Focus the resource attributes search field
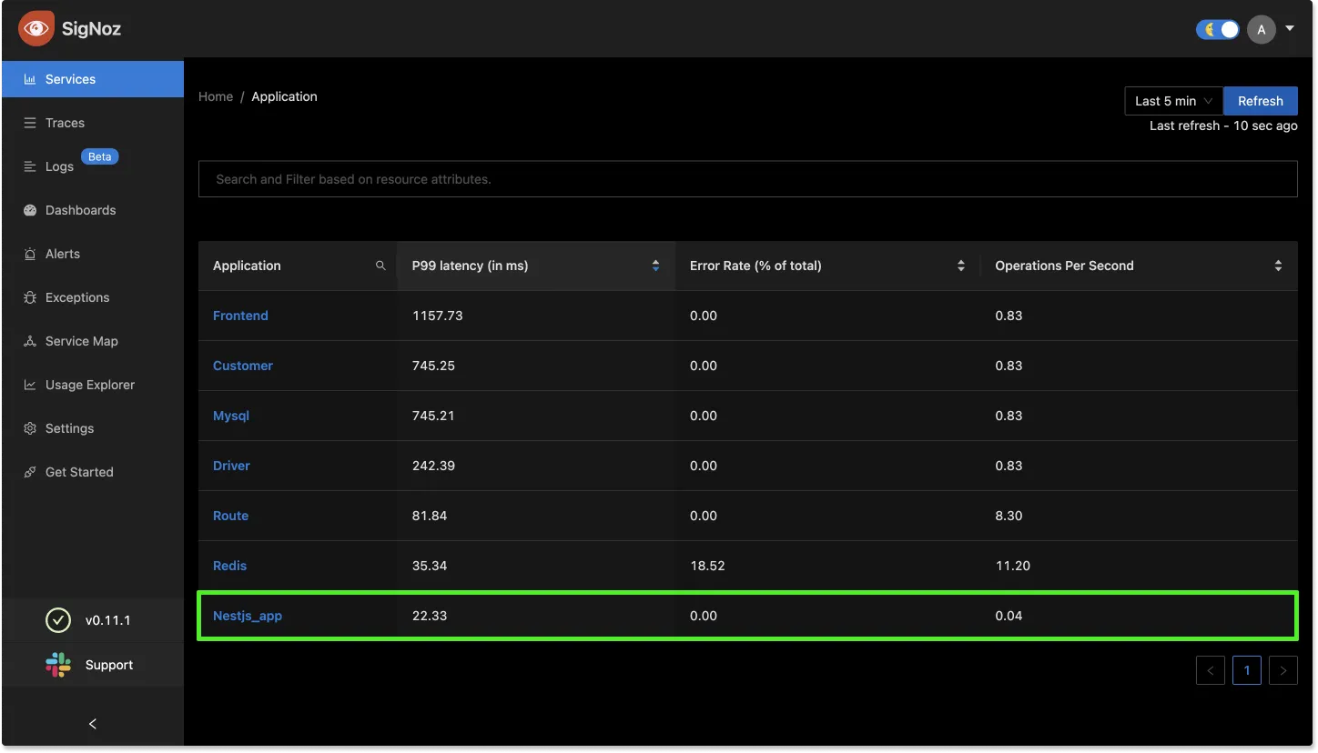The width and height of the screenshot is (1318, 753). pyautogui.click(x=748, y=179)
